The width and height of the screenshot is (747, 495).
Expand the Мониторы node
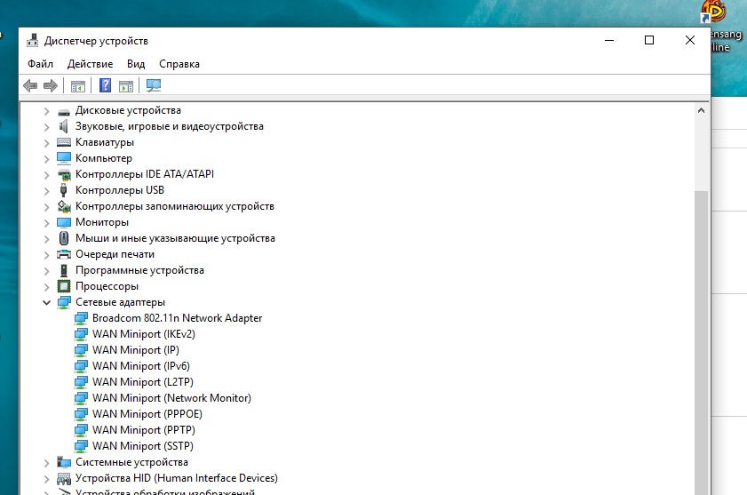(x=46, y=223)
